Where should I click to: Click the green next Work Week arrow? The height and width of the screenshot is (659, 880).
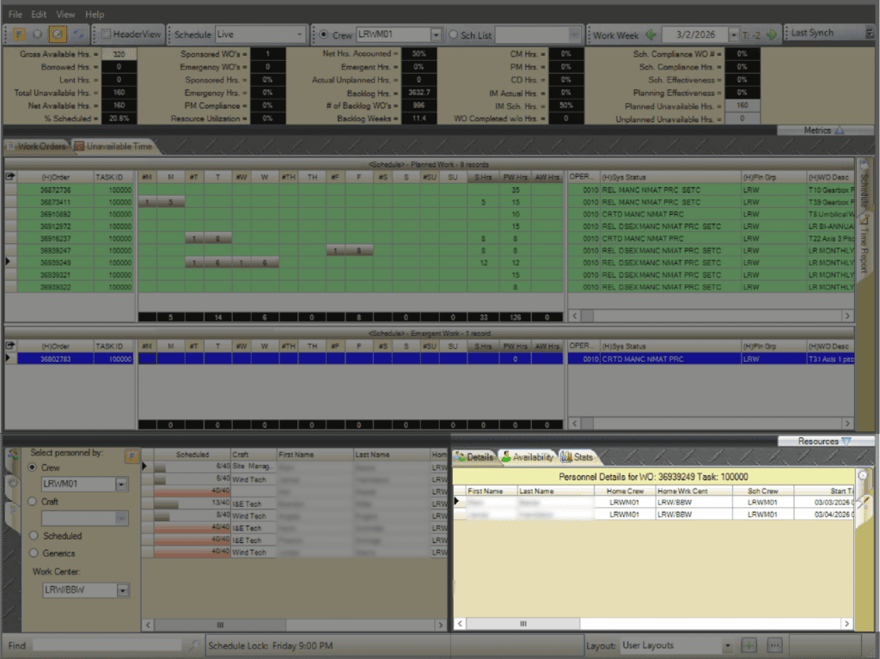[771, 34]
